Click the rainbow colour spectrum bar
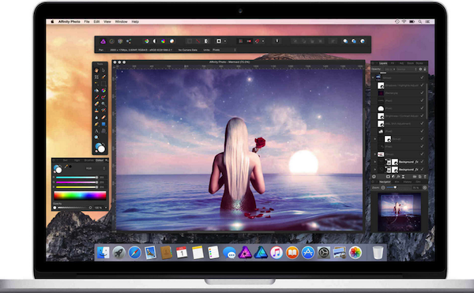Image resolution: width=474 pixels, height=293 pixels. (80, 196)
